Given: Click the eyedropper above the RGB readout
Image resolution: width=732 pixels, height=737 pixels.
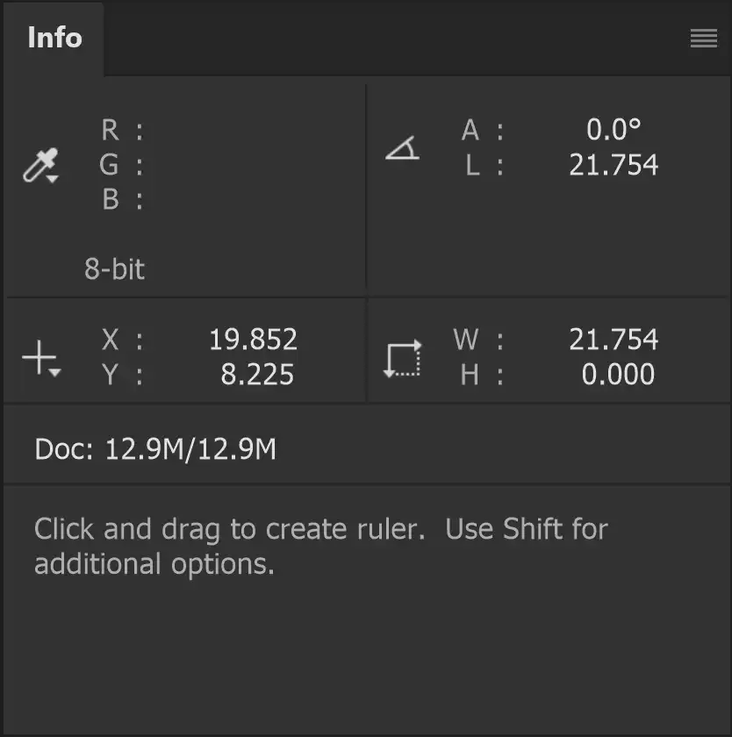Looking at the screenshot, I should pos(39,162).
